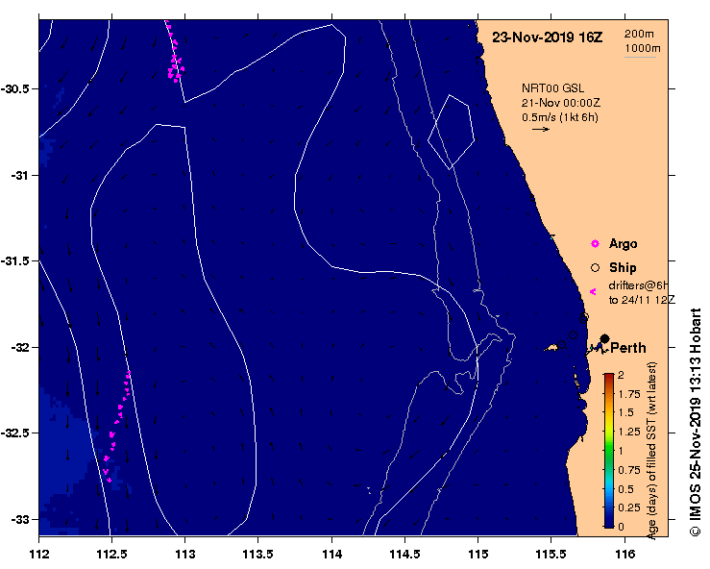
Task: Click the colorbar tick label 1.25
Action: pos(629,432)
